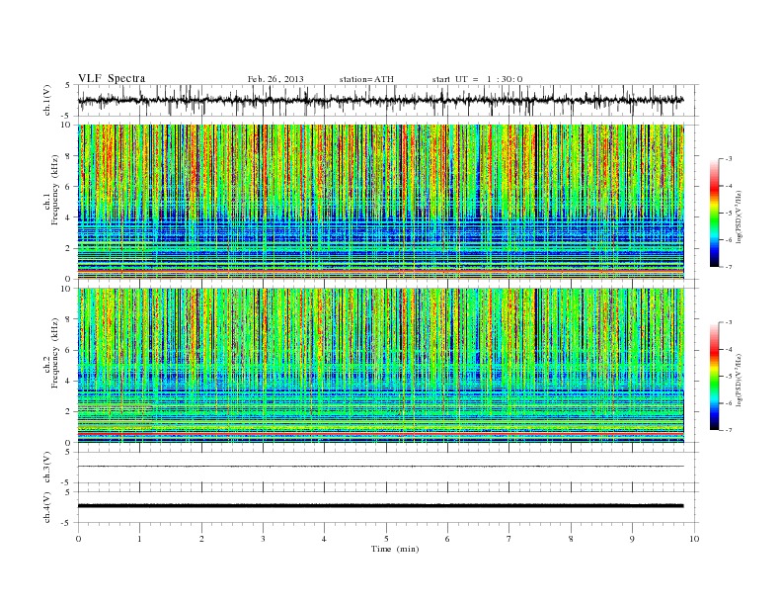Click the "-5" tick on the upper color bar

[x=729, y=214]
